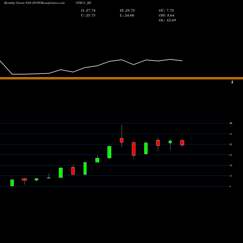
Task: Select the high value "H: 28.75"
Action: click(127, 10)
